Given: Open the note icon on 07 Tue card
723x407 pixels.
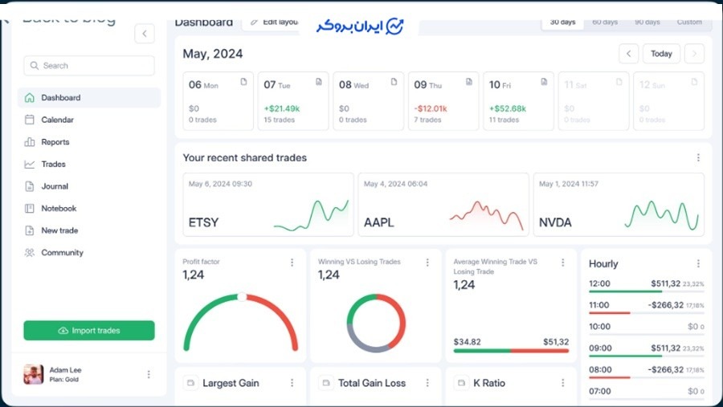Looking at the screenshot, I should tap(319, 83).
